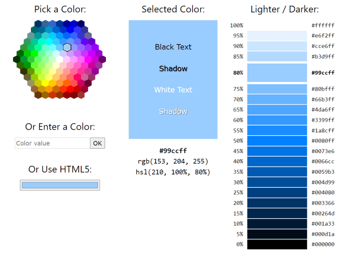Click the outlined selected hexagon in color wheel
Screen dimensions: 344x256
click(67, 47)
